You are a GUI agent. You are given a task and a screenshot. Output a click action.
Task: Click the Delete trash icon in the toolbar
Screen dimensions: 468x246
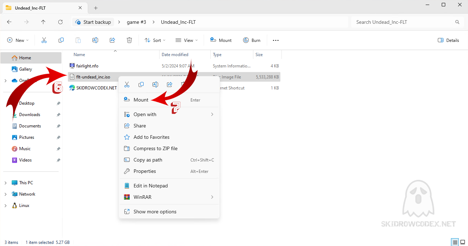point(129,40)
